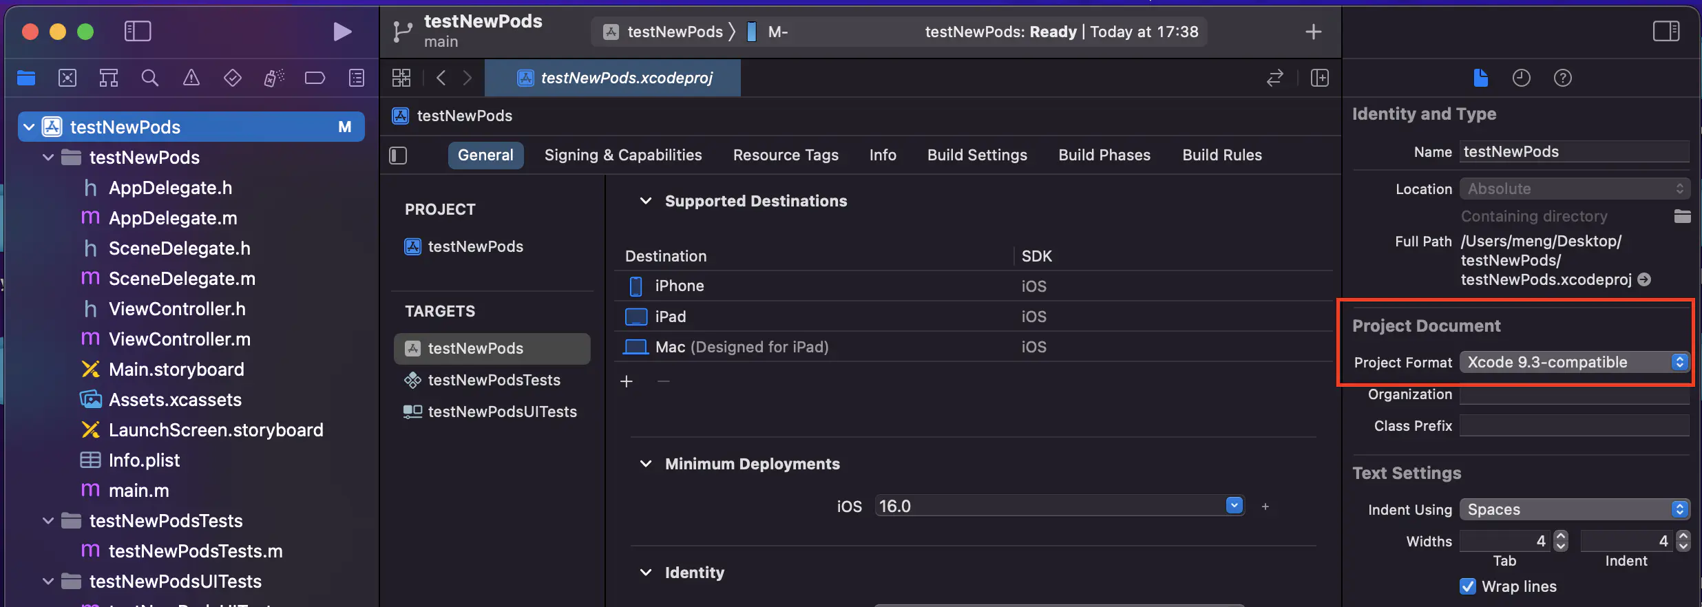Image resolution: width=1702 pixels, height=607 pixels.
Task: Open the Indent Using dropdown
Action: click(1575, 509)
